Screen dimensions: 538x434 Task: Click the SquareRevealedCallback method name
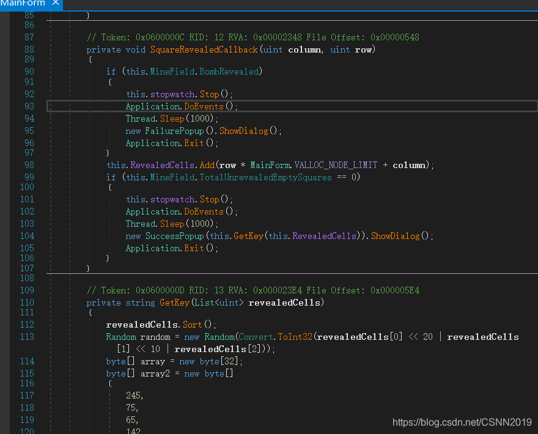point(204,50)
